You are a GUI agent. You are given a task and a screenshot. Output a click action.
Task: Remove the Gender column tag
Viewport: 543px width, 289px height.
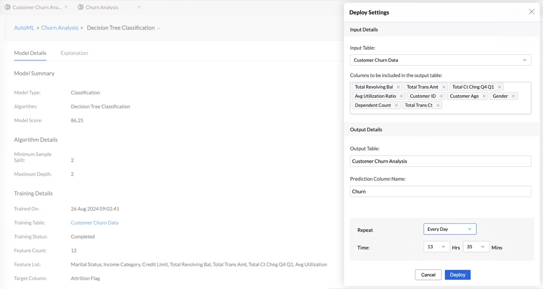(513, 96)
